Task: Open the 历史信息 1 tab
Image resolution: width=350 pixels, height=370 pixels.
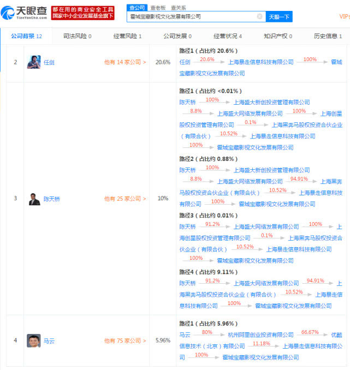Action: (328, 36)
